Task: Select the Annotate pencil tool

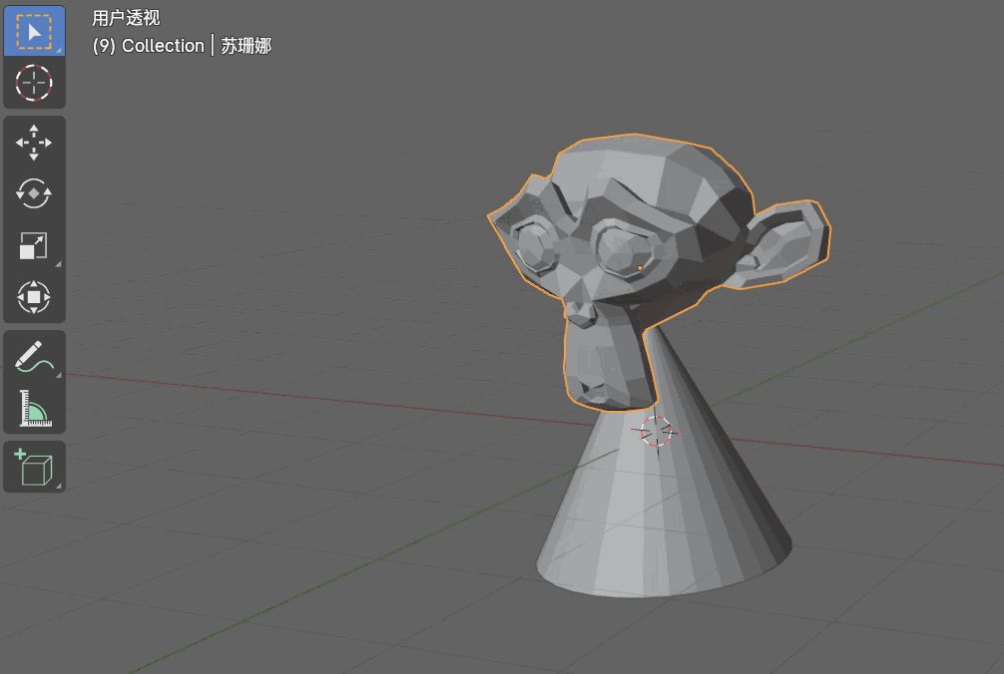Action: (34, 356)
